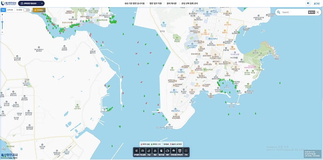Screen dimensions: 323x160
Task: Click the green ship legend entry
Action: click(156, 144)
